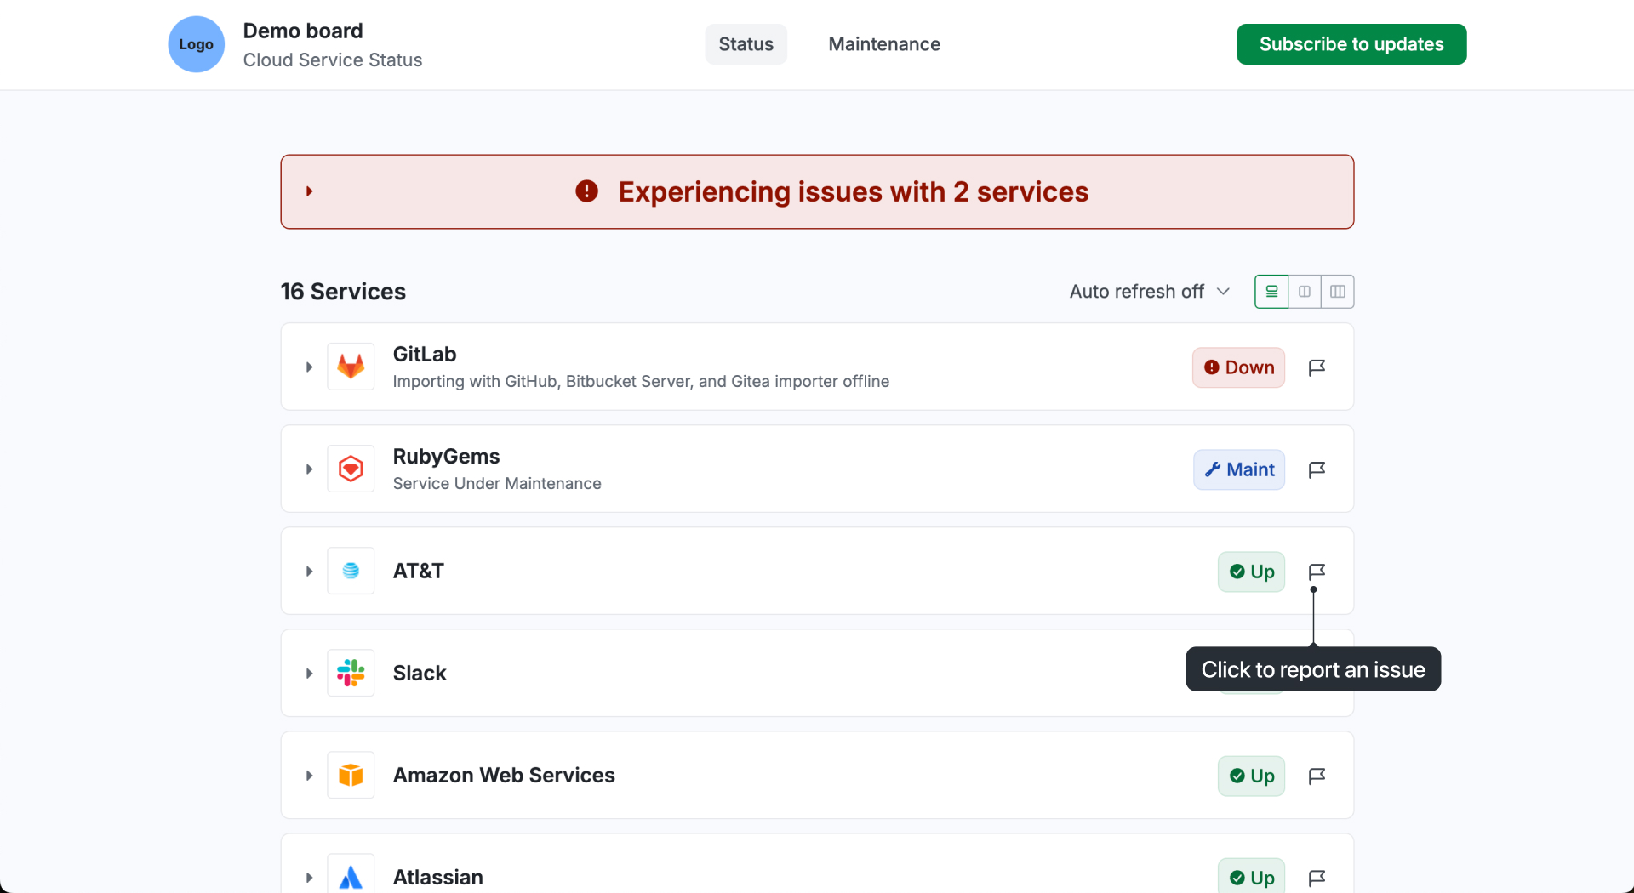Image resolution: width=1634 pixels, height=893 pixels.
Task: Click the Atlassian Up status badge
Action: (x=1251, y=876)
